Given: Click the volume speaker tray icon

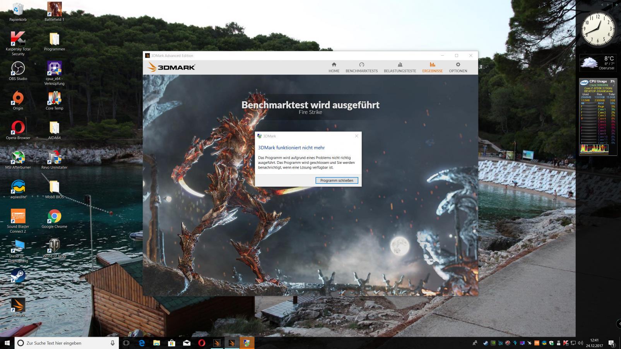Looking at the screenshot, I should click(580, 343).
